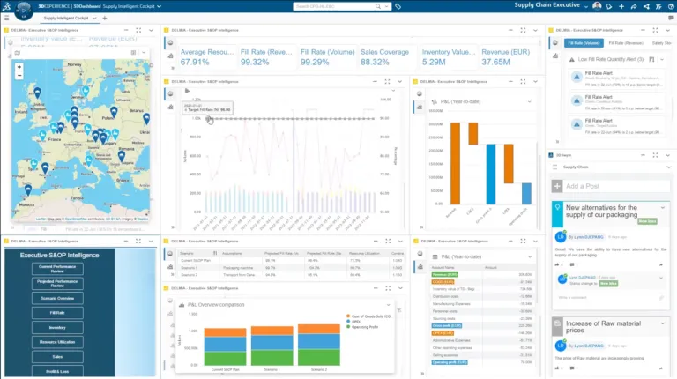Open the user profile avatar

point(597,6)
